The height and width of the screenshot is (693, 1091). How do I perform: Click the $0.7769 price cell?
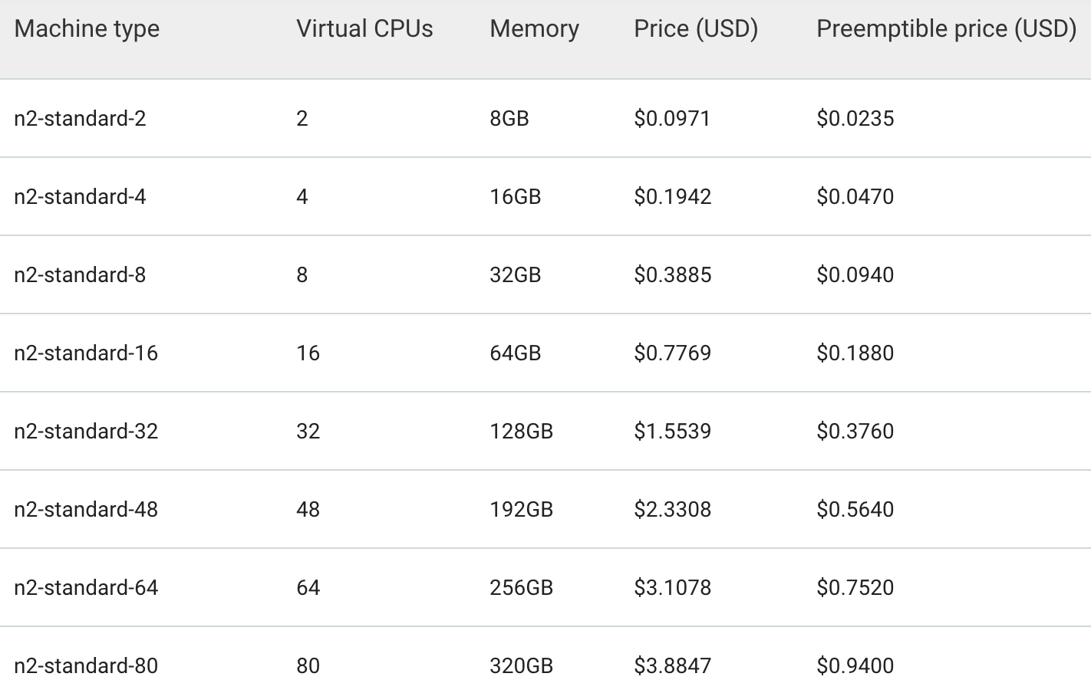pos(672,353)
